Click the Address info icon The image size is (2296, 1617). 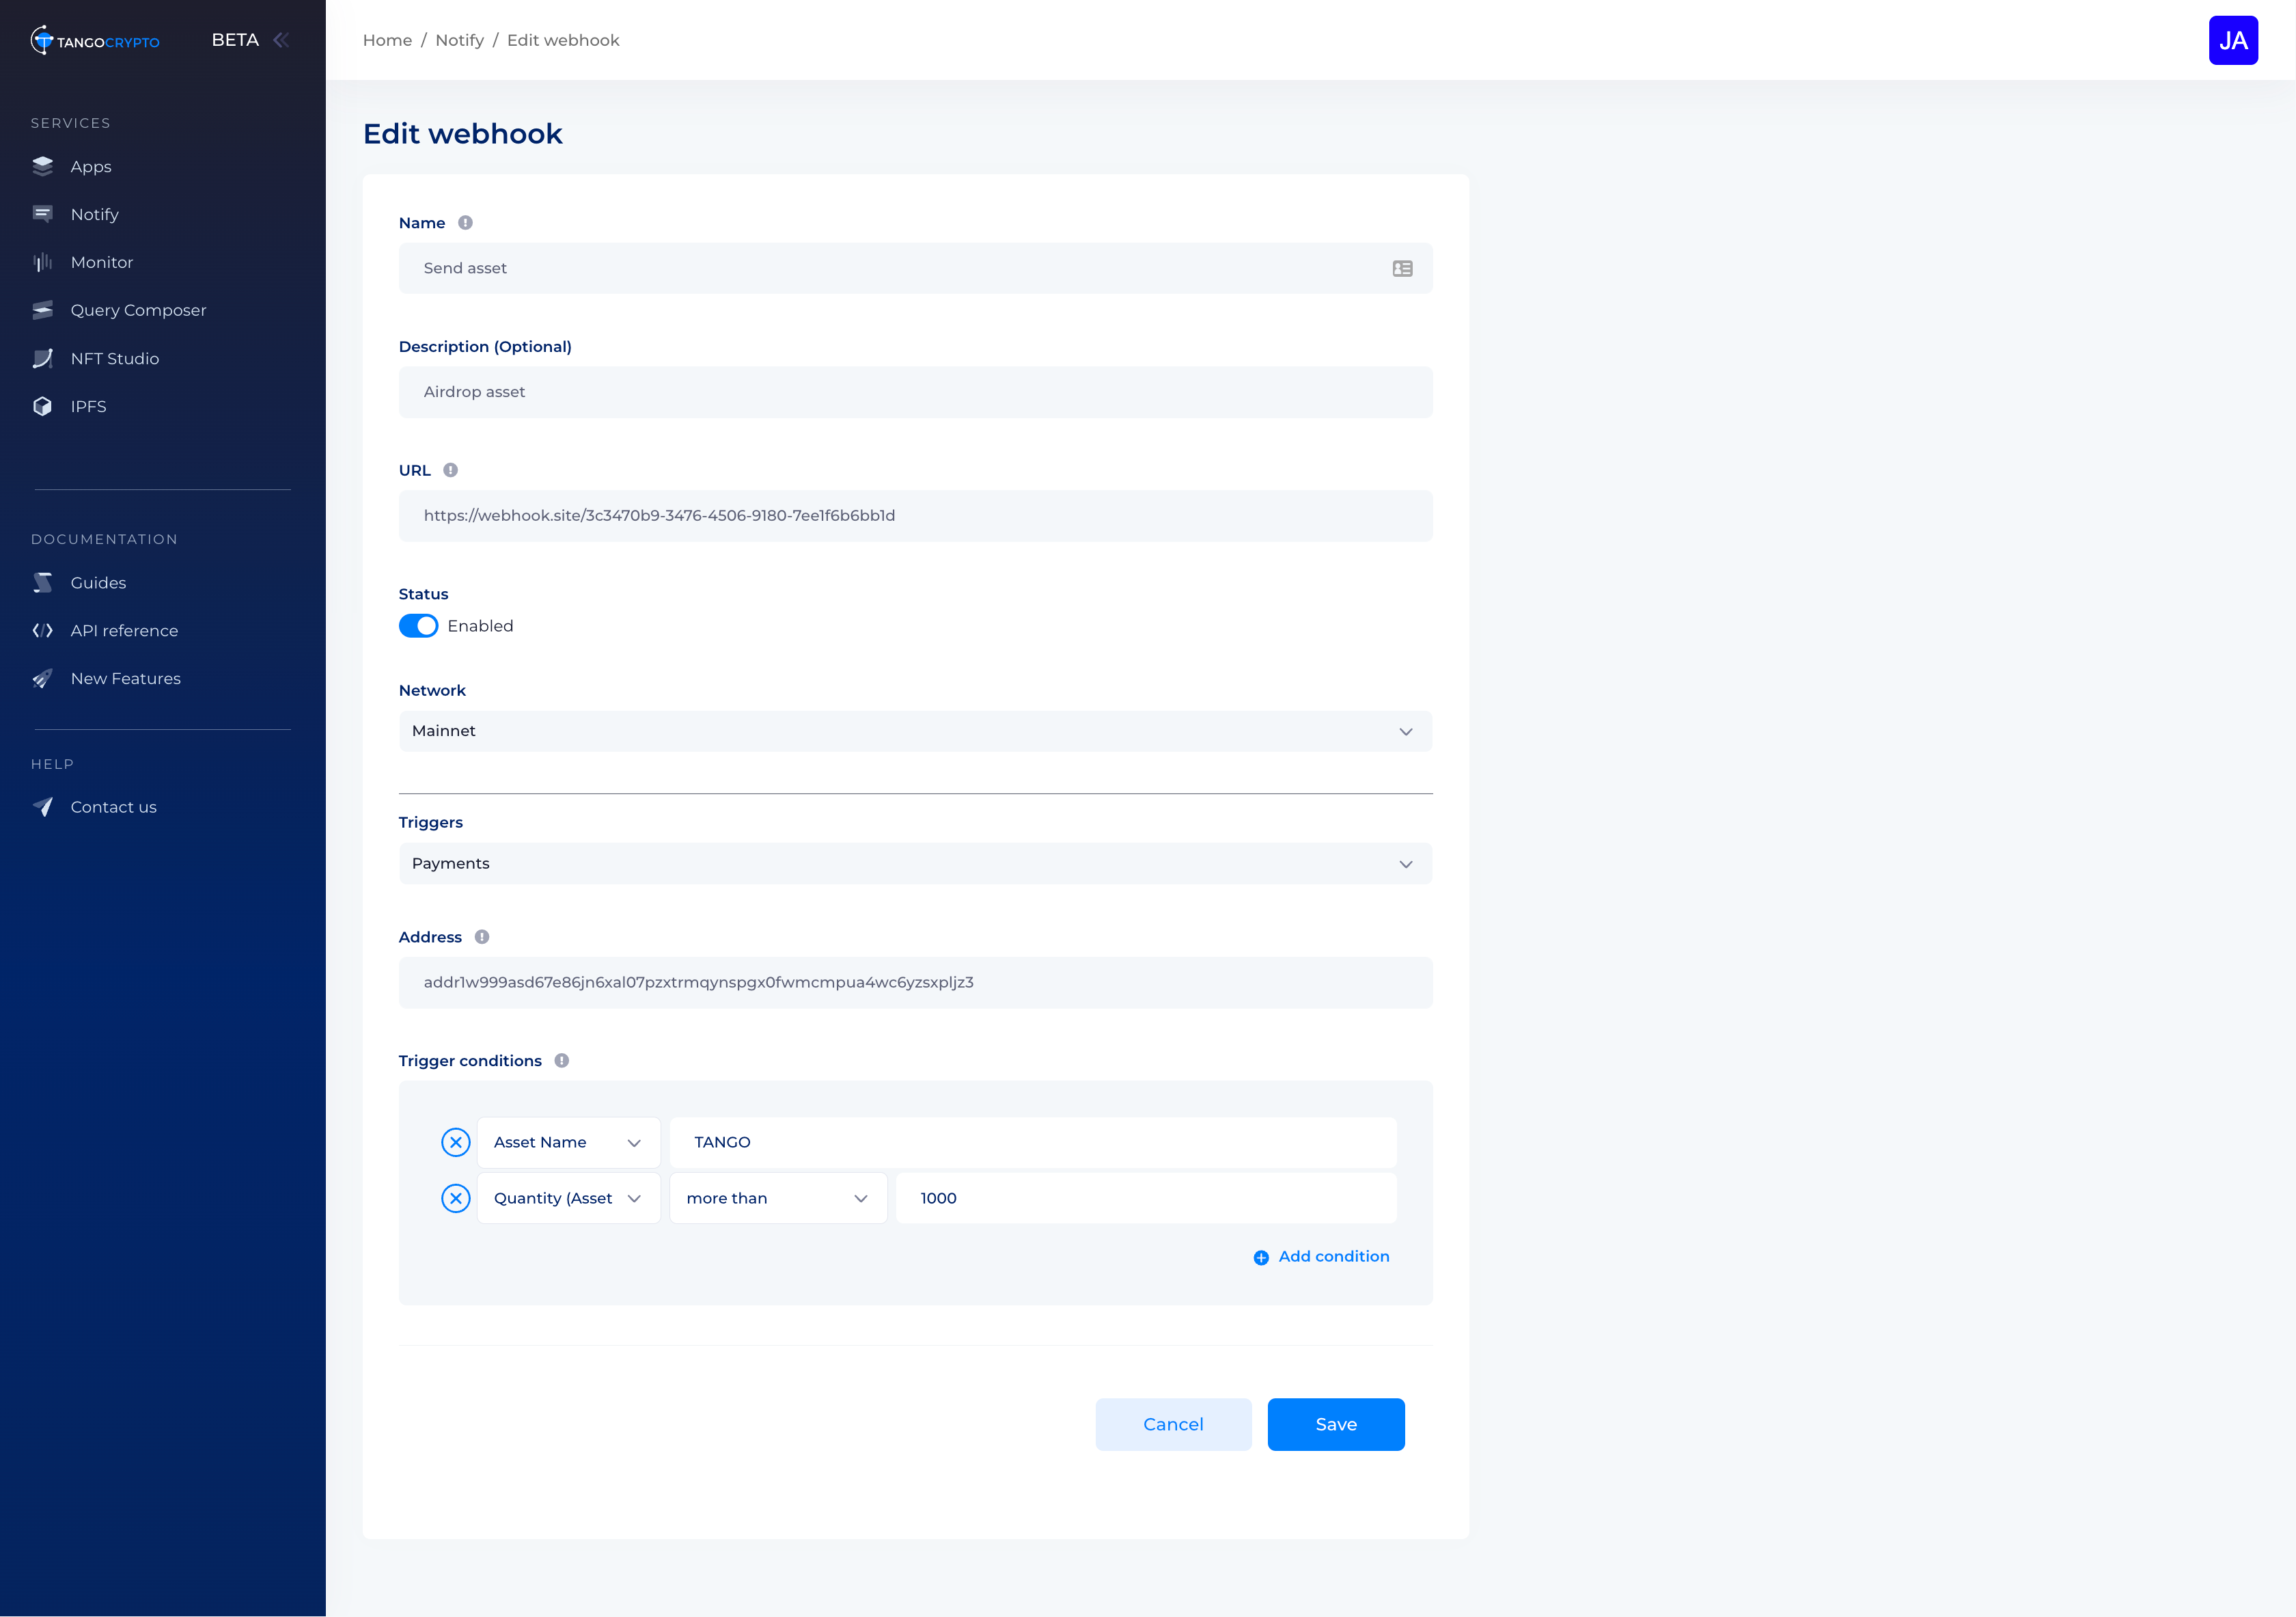click(x=482, y=938)
